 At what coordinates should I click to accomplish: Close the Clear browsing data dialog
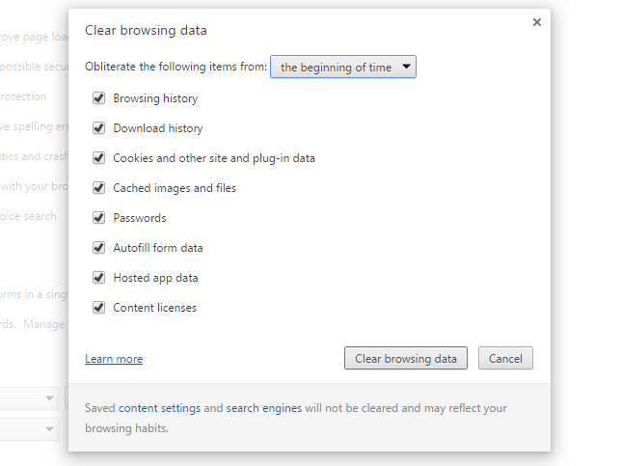(x=537, y=22)
